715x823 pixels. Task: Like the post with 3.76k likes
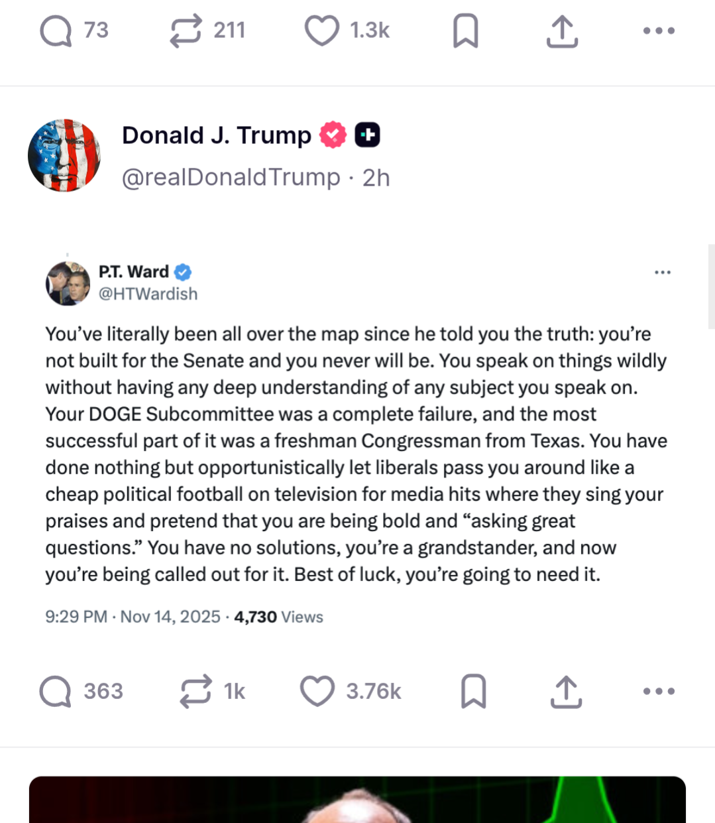(317, 692)
